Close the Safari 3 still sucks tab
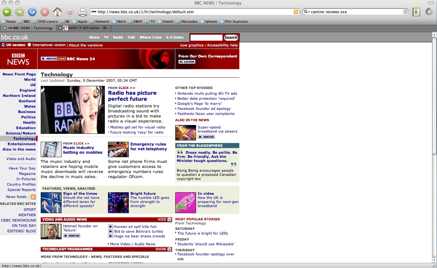Viewport: 437px width, 268px height. pos(60,28)
